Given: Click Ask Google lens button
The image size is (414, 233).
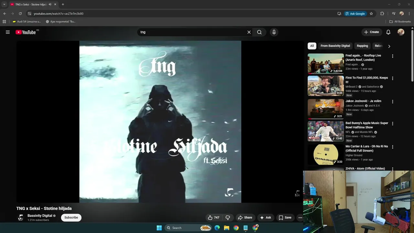Looking at the screenshot, I should pyautogui.click(x=355, y=14).
